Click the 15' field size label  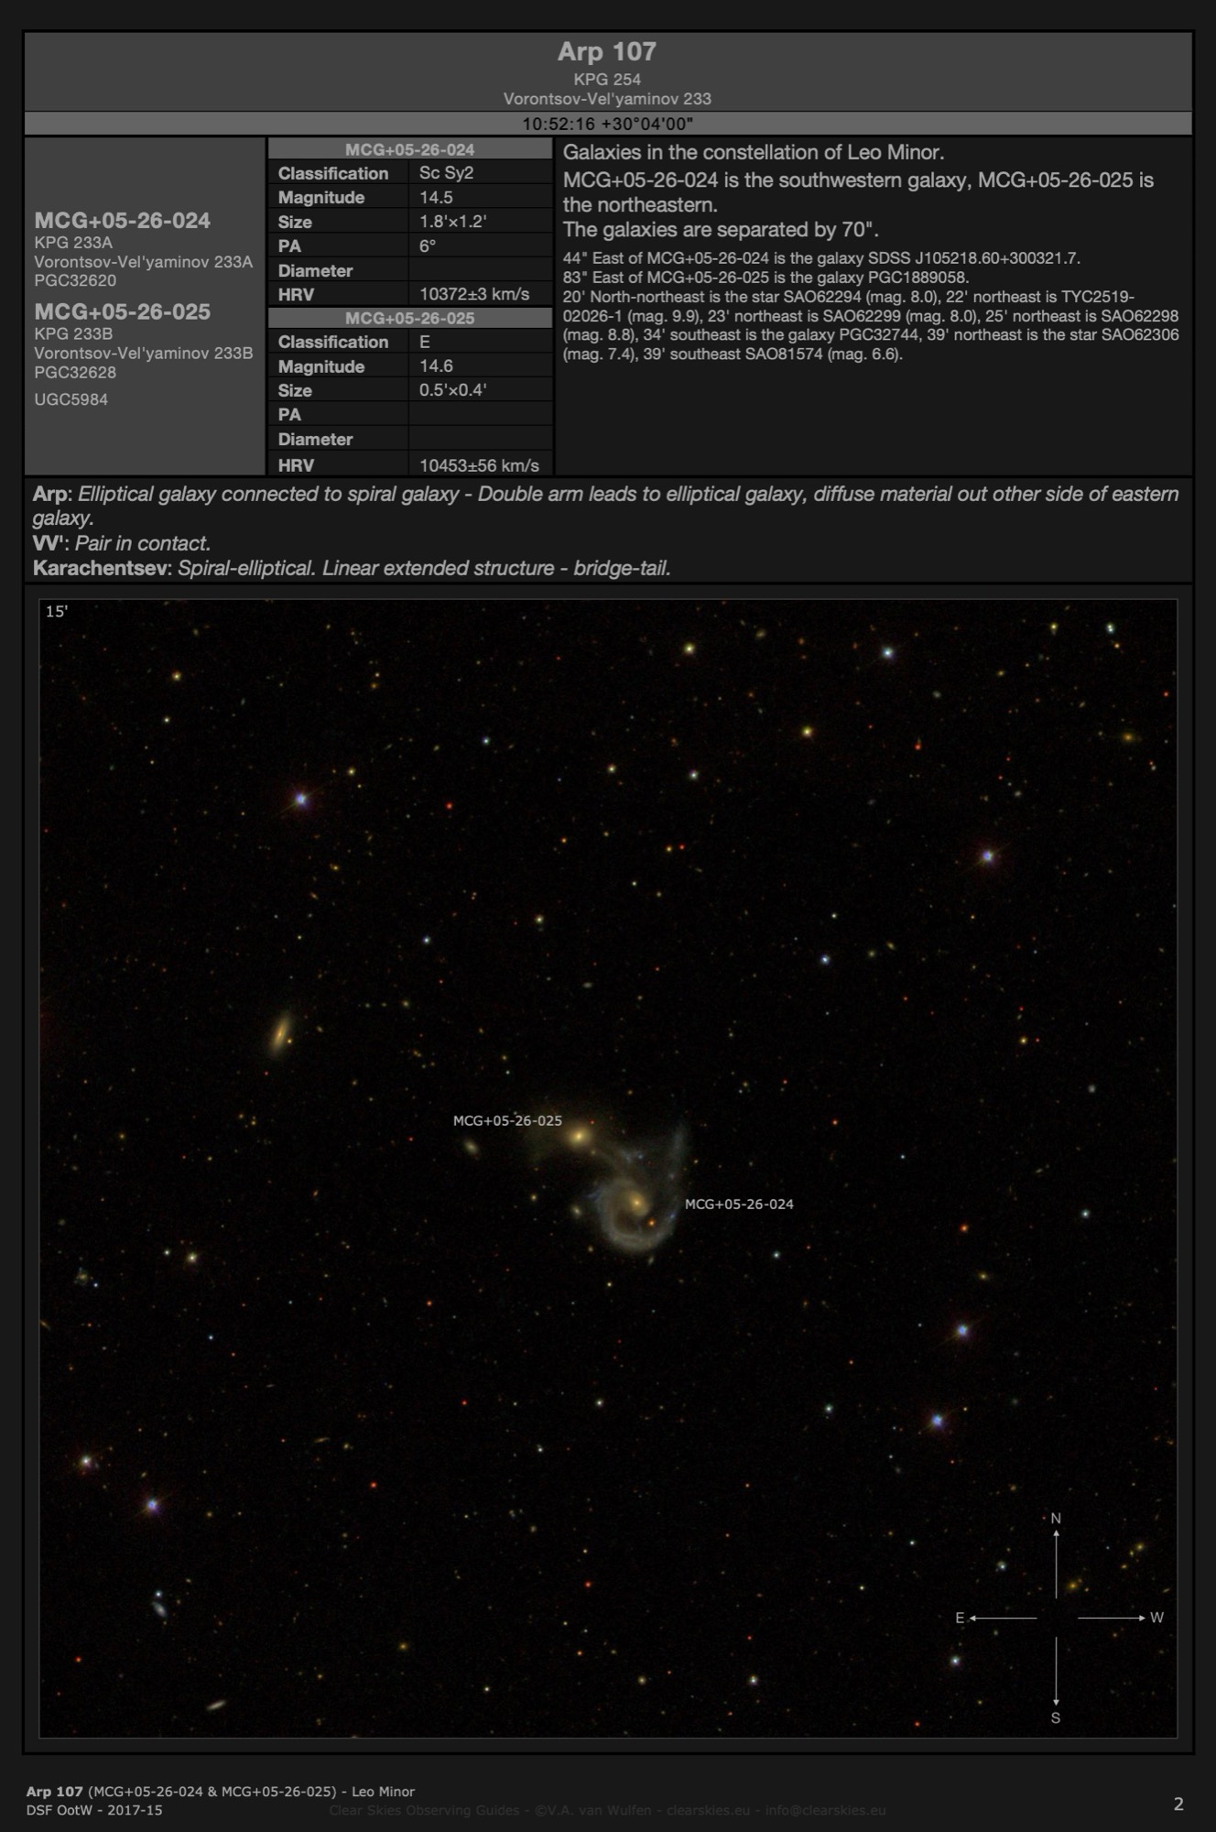click(x=57, y=612)
